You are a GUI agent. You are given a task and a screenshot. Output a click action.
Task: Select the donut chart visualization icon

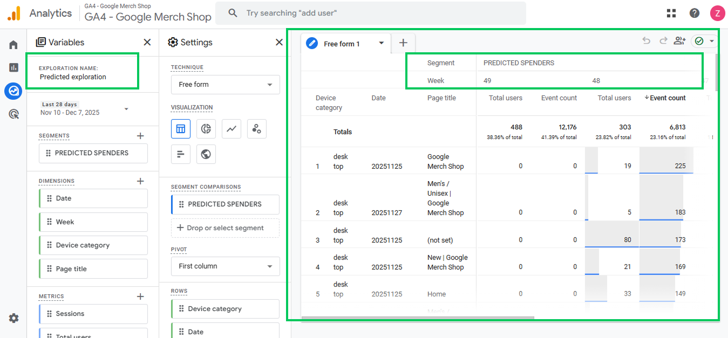tap(206, 129)
